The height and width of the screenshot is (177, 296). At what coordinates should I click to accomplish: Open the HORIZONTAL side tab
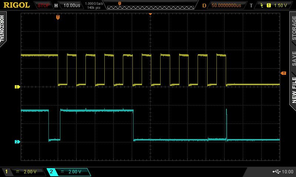click(x=2, y=29)
